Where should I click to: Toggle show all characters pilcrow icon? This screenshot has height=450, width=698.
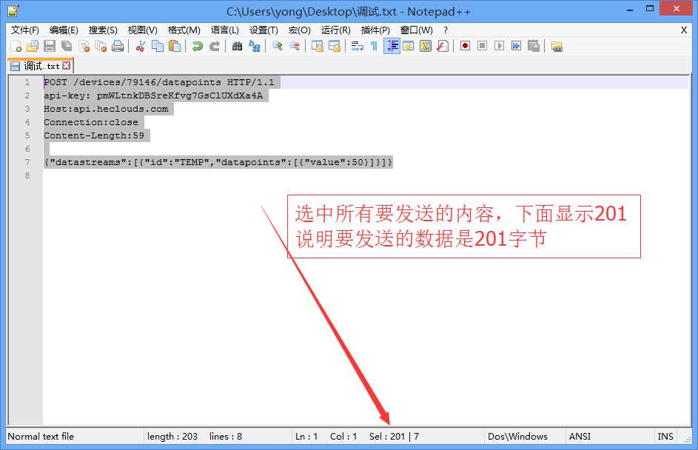click(x=374, y=47)
